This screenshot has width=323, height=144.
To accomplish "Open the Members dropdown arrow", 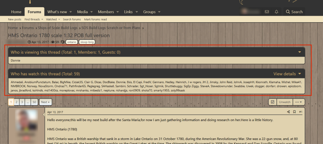I will pyautogui.click(x=117, y=12).
